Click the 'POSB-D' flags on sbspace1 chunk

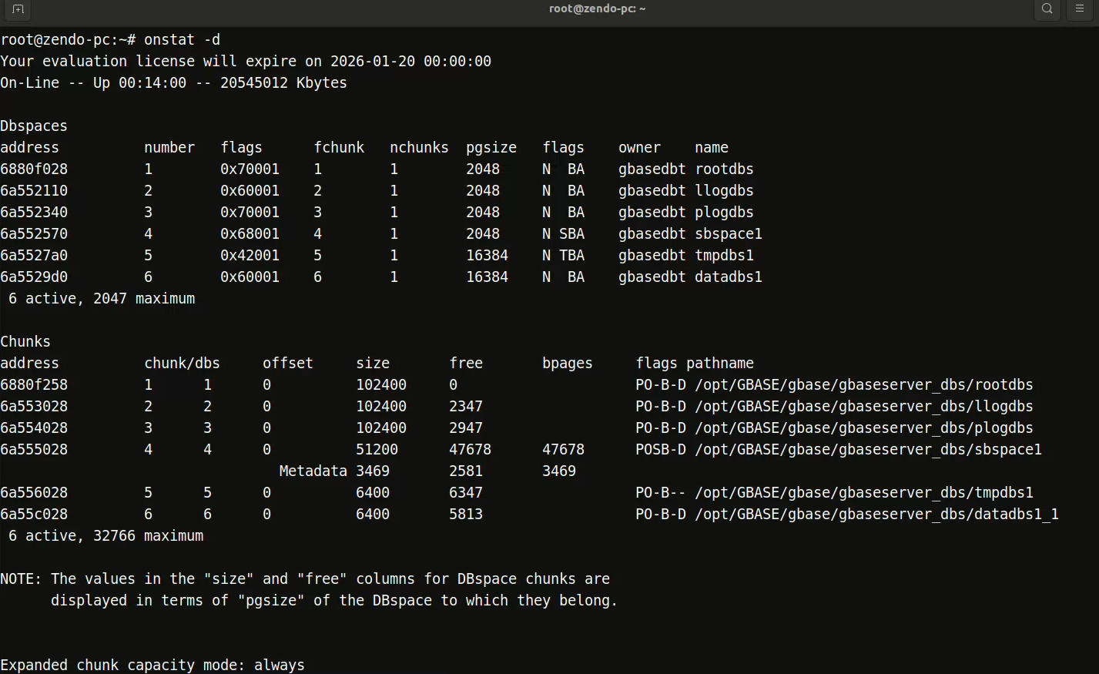(661, 450)
